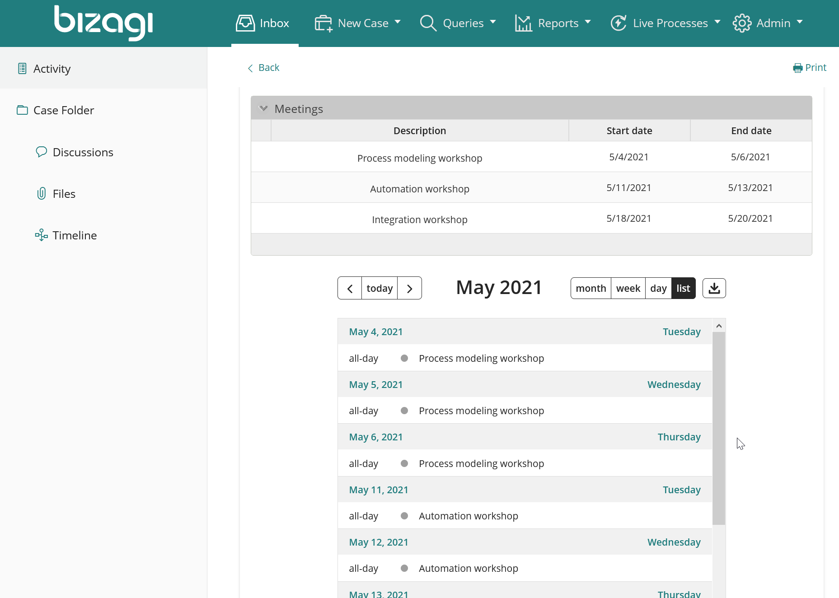Open the Live Processes menu
This screenshot has width=839, height=598.
tap(666, 23)
